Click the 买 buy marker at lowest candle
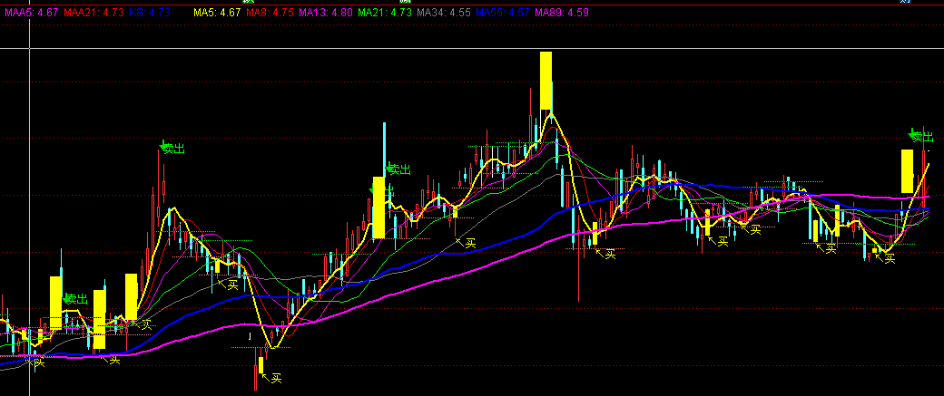The width and height of the screenshot is (944, 396). pyautogui.click(x=271, y=377)
